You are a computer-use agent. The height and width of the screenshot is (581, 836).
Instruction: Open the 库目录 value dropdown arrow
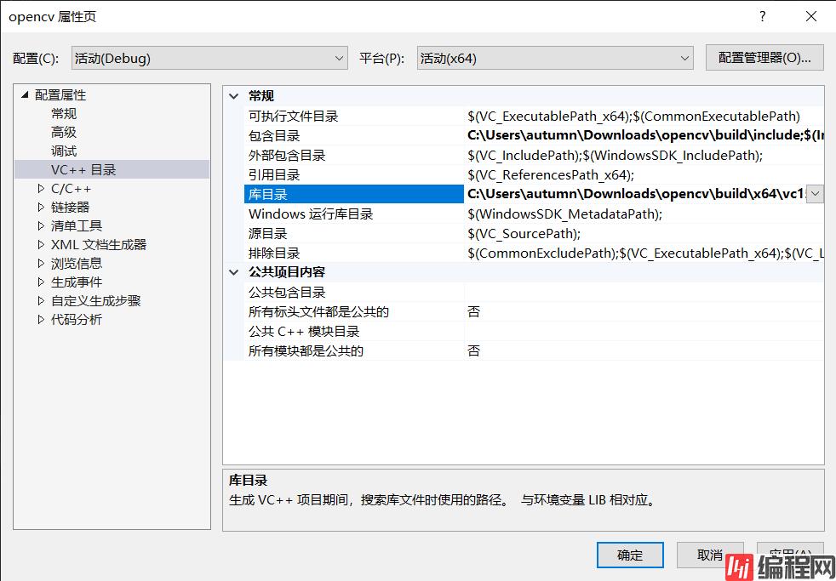[815, 194]
